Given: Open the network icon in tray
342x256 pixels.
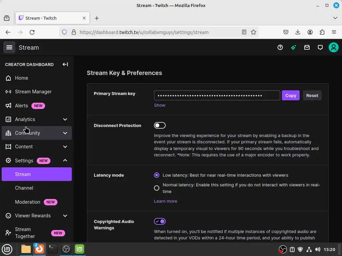Looking at the screenshot, I should coord(309,249).
